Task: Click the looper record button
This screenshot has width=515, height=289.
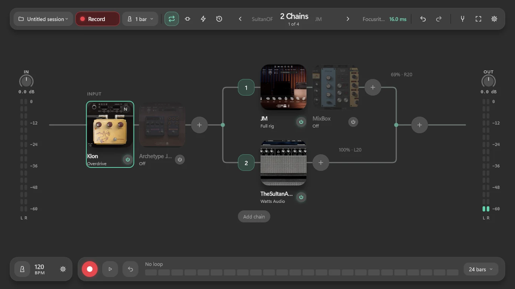Action: coord(90,269)
